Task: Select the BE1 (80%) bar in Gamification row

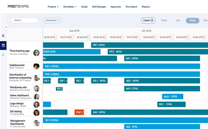Action: tap(162, 81)
